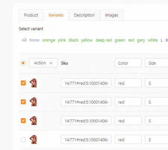Click the second row's product thumbnail
This screenshot has height=150, width=168.
[x=33, y=102]
